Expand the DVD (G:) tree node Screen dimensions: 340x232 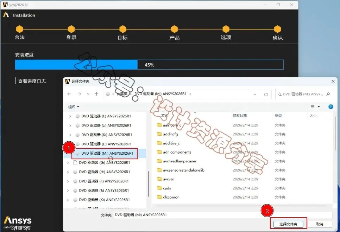tap(68, 163)
